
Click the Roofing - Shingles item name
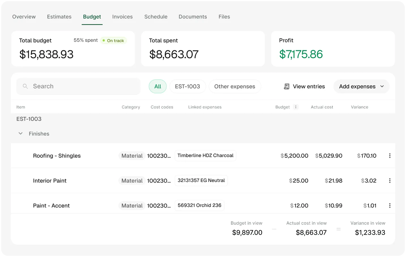point(57,156)
